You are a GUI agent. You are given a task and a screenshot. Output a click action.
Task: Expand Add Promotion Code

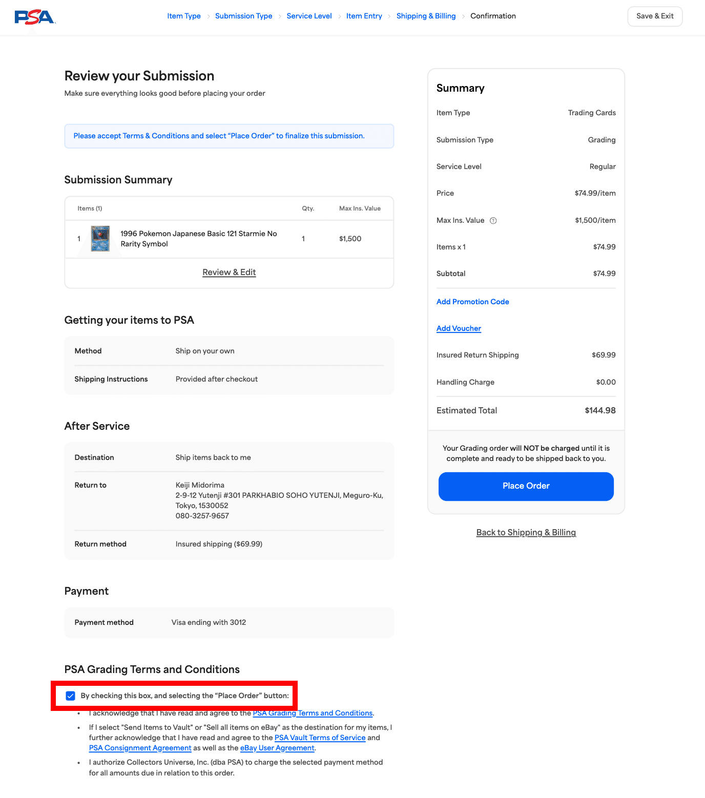point(473,302)
